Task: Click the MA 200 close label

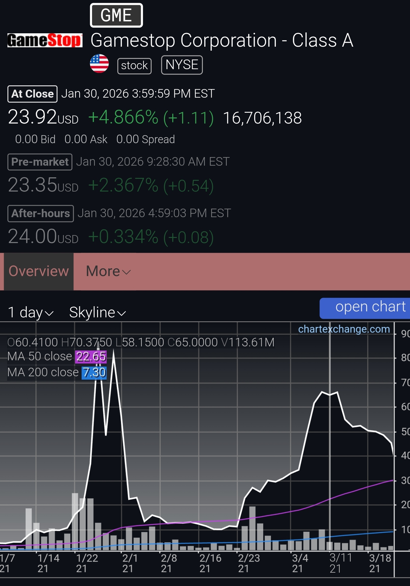Action: (x=43, y=373)
